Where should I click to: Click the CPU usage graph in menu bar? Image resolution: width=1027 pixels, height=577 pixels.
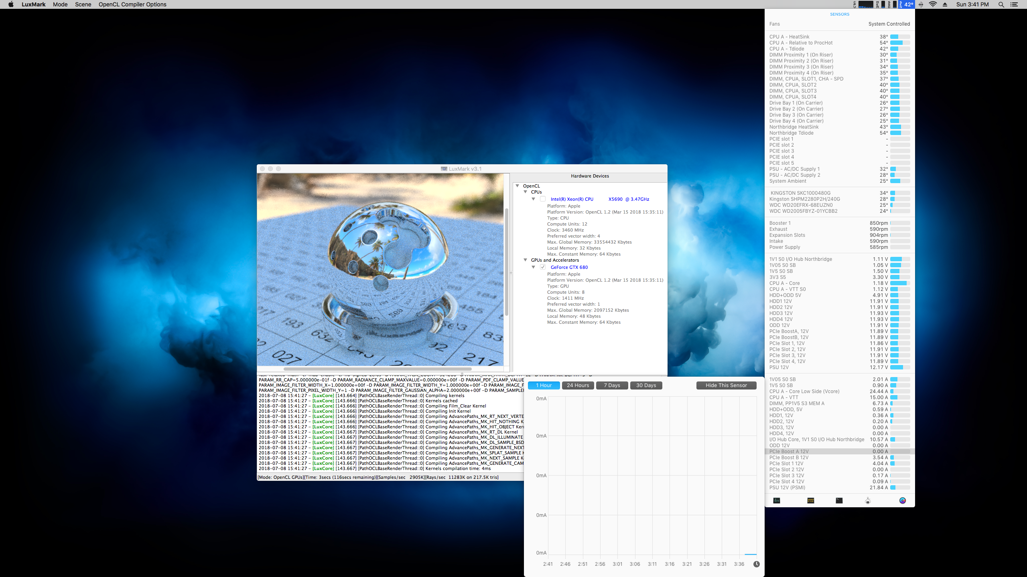(x=865, y=4)
